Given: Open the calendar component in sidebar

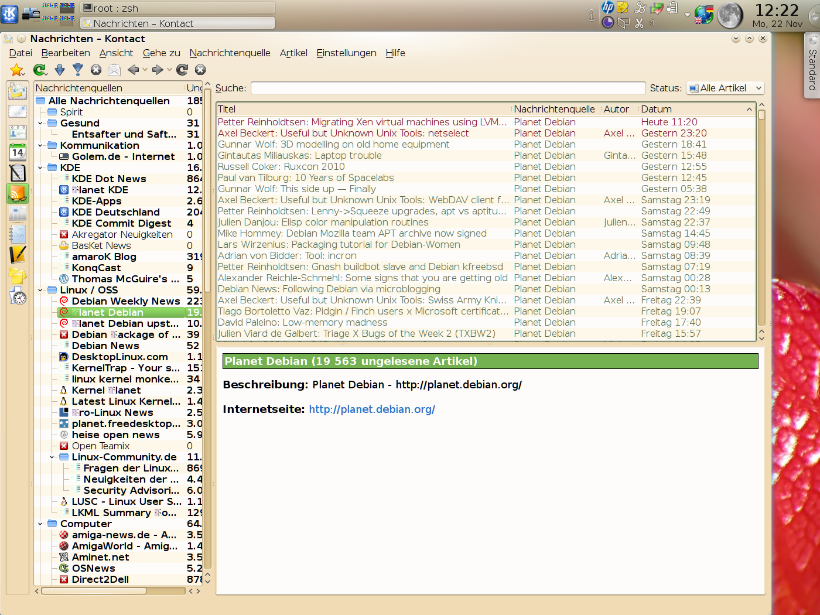Looking at the screenshot, I should 18,152.
